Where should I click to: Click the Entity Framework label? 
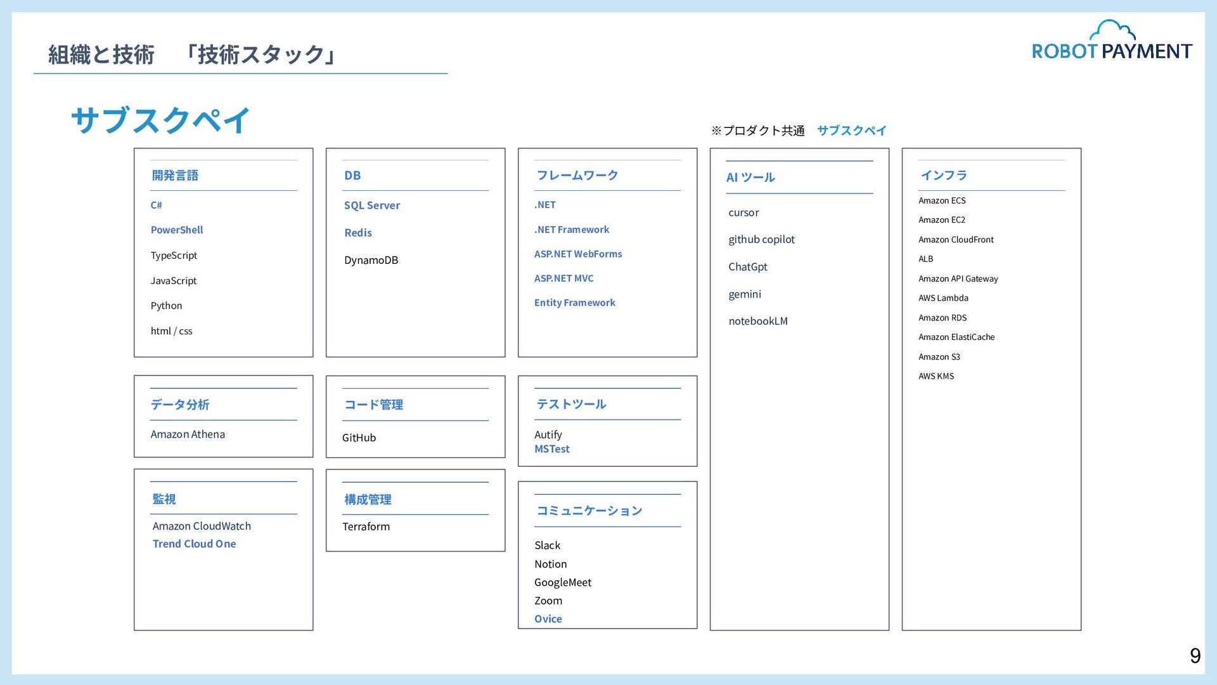[574, 303]
